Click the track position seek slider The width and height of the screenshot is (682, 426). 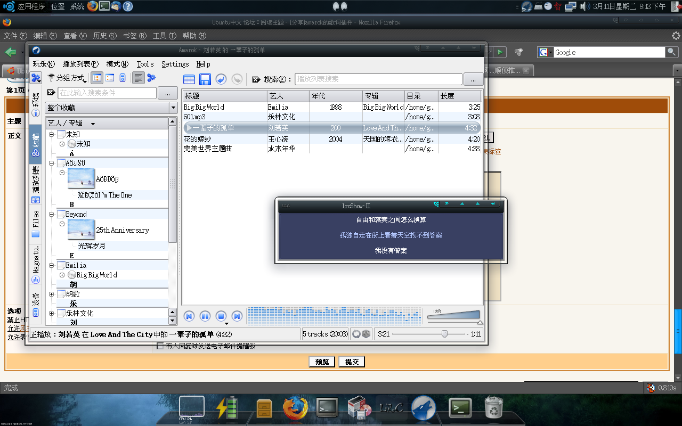(429, 334)
